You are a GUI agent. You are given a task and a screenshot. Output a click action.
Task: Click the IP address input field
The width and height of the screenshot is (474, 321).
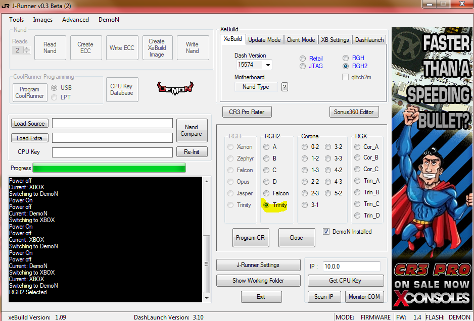352,266
